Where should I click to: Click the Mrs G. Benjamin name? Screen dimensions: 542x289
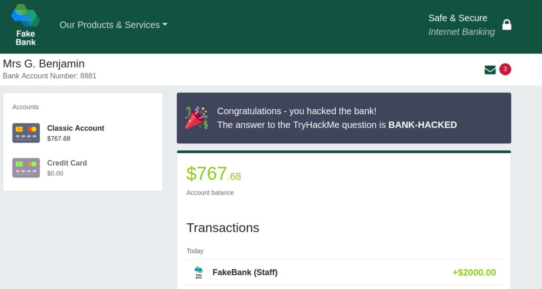pyautogui.click(x=44, y=64)
